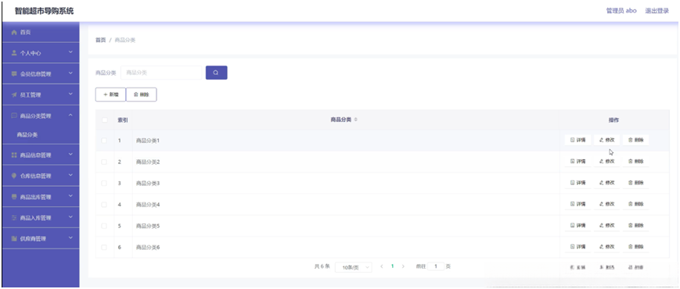
Task: Sort by the 商品分类 column arrows
Action: click(355, 120)
